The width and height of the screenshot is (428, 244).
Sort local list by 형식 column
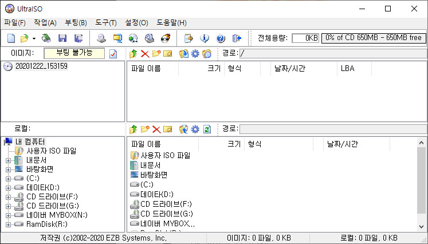point(278,144)
